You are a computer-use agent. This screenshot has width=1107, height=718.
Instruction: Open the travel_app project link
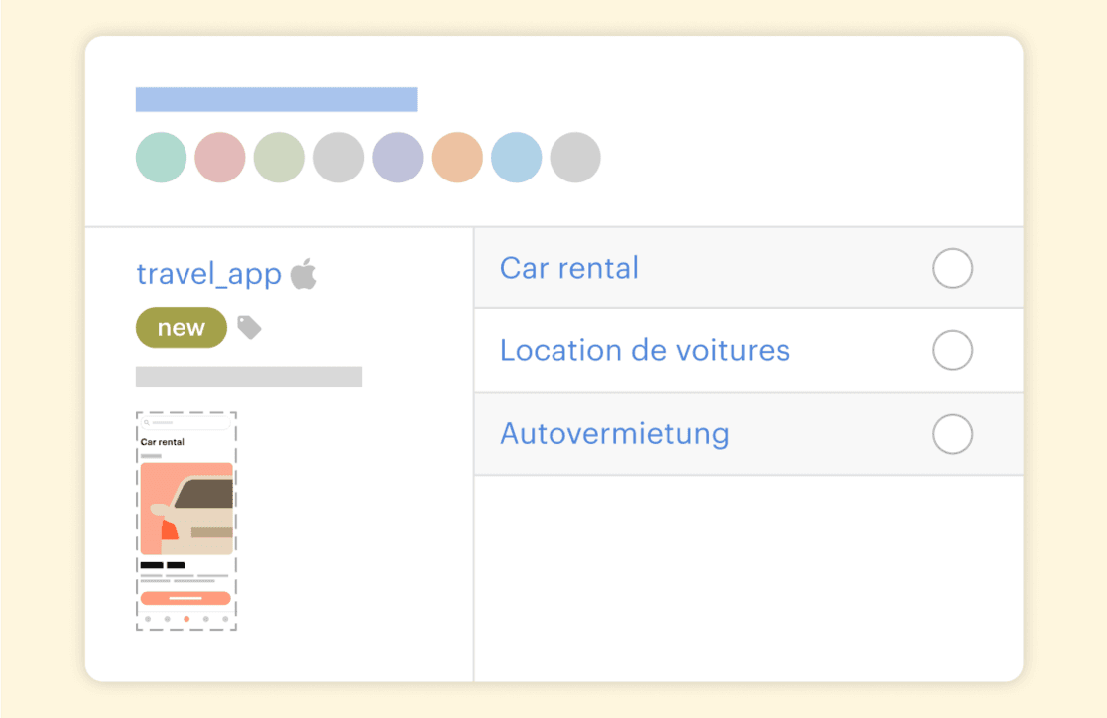[209, 274]
